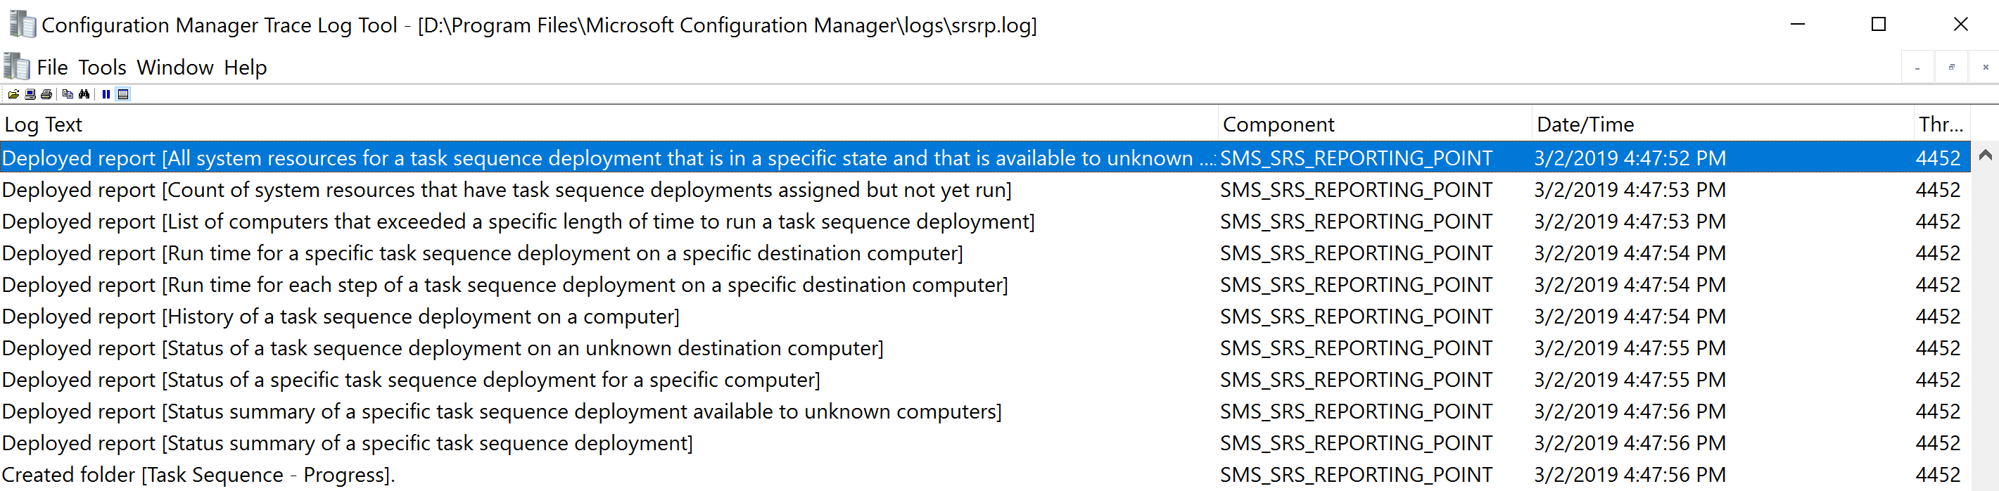Print the log using the printer icon
1999x491 pixels.
(x=46, y=95)
